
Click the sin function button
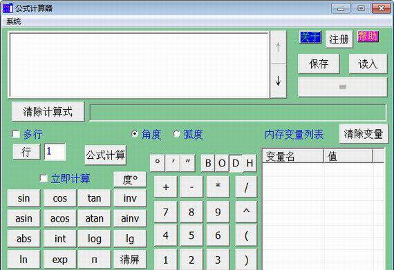pos(24,198)
